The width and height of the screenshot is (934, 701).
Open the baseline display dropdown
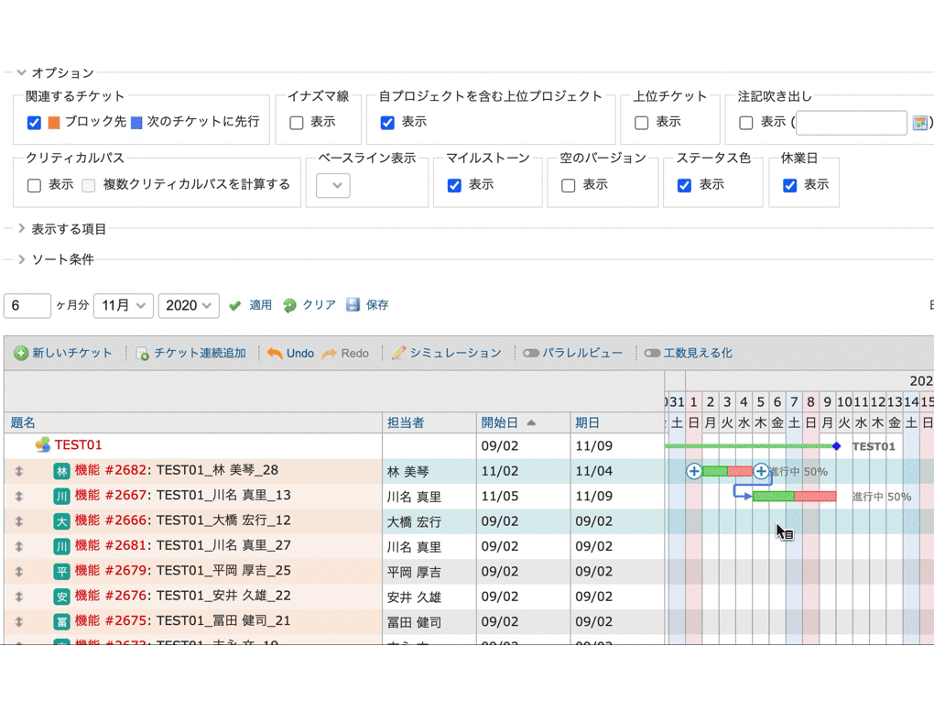click(x=333, y=185)
